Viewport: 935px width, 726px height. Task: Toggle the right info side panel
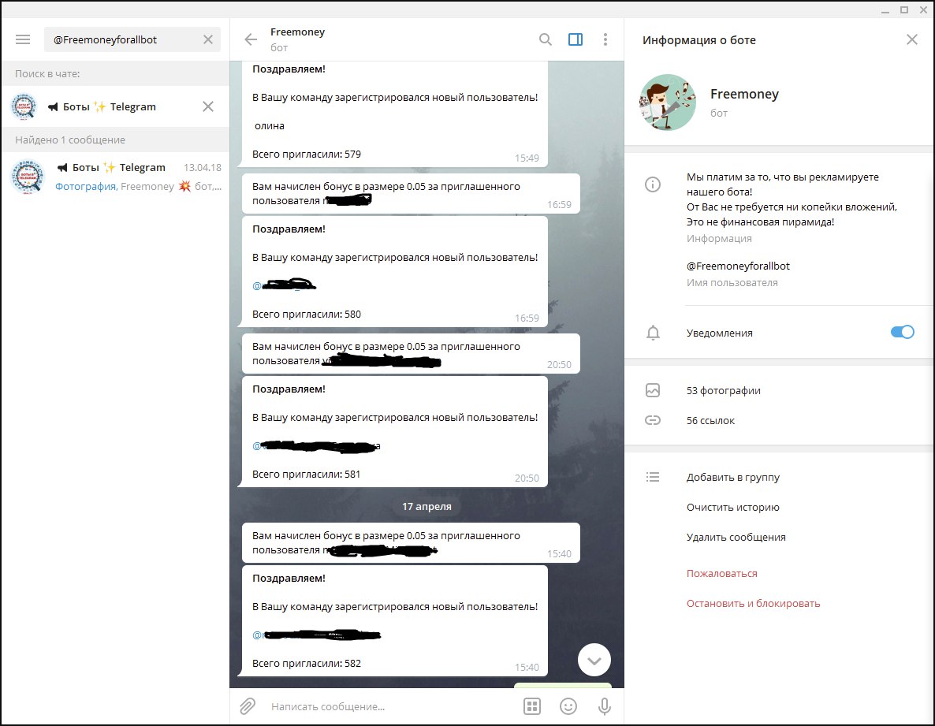click(576, 39)
